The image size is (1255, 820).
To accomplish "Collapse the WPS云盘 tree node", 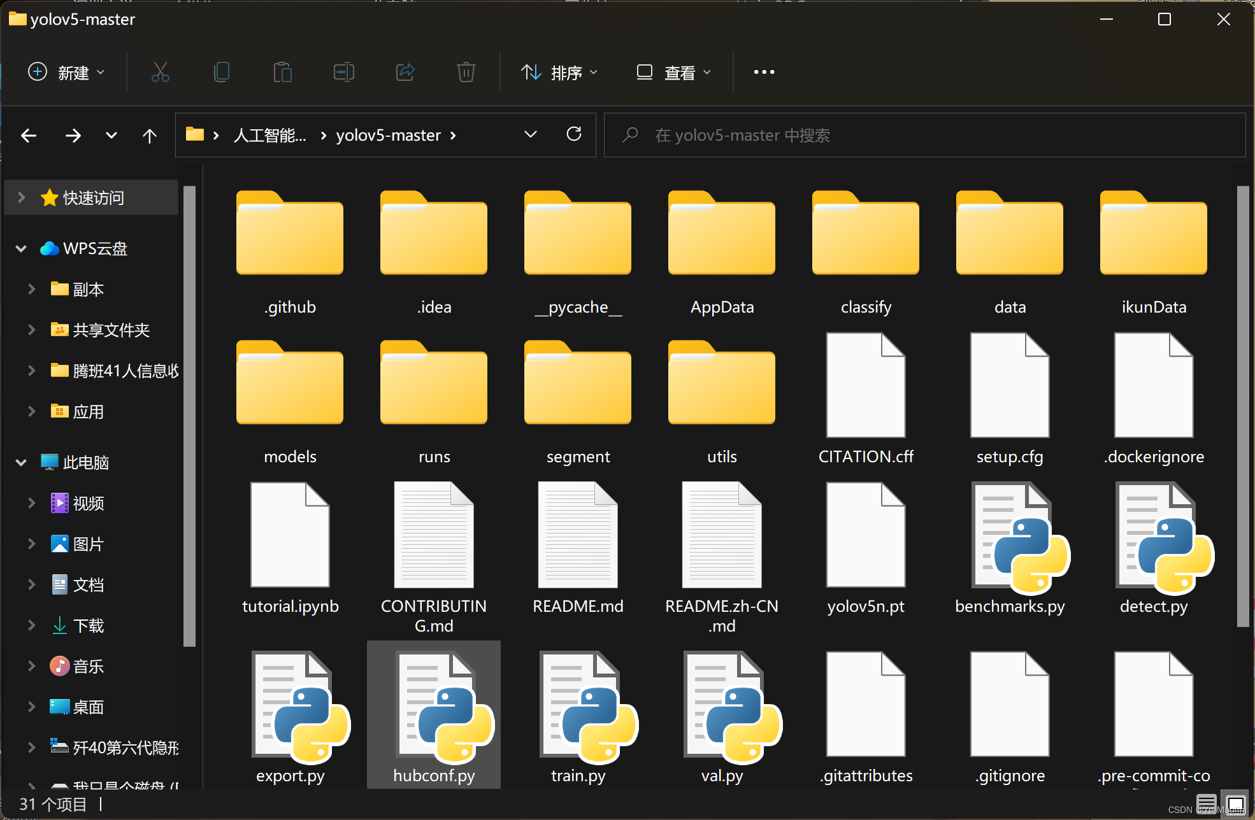I will click(x=21, y=248).
